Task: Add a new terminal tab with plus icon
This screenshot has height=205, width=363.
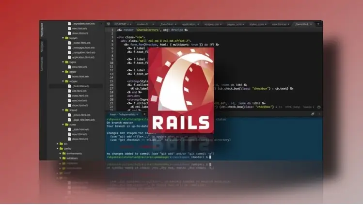Action: (x=144, y=114)
